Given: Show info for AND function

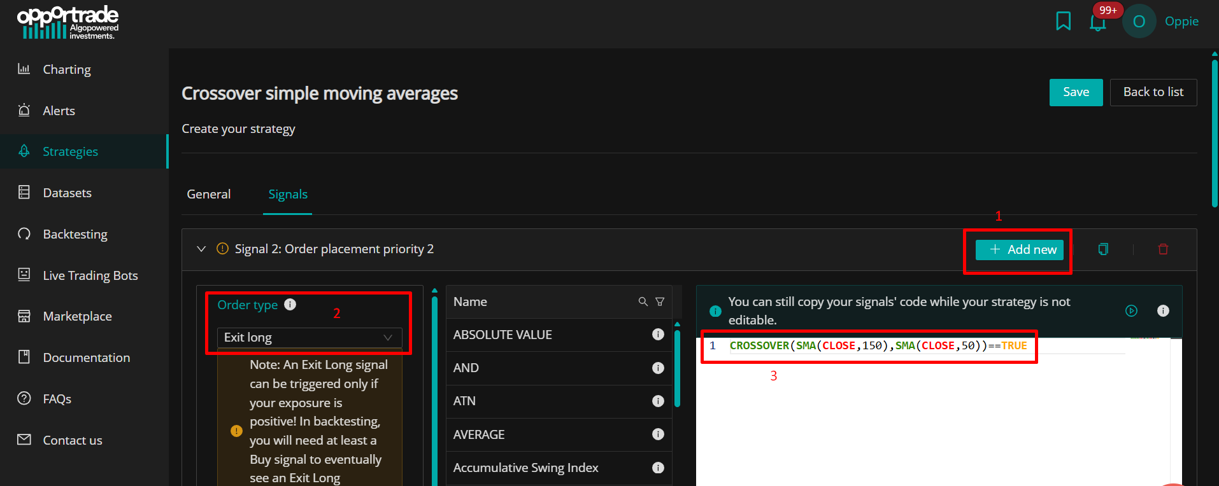Looking at the screenshot, I should (x=658, y=368).
